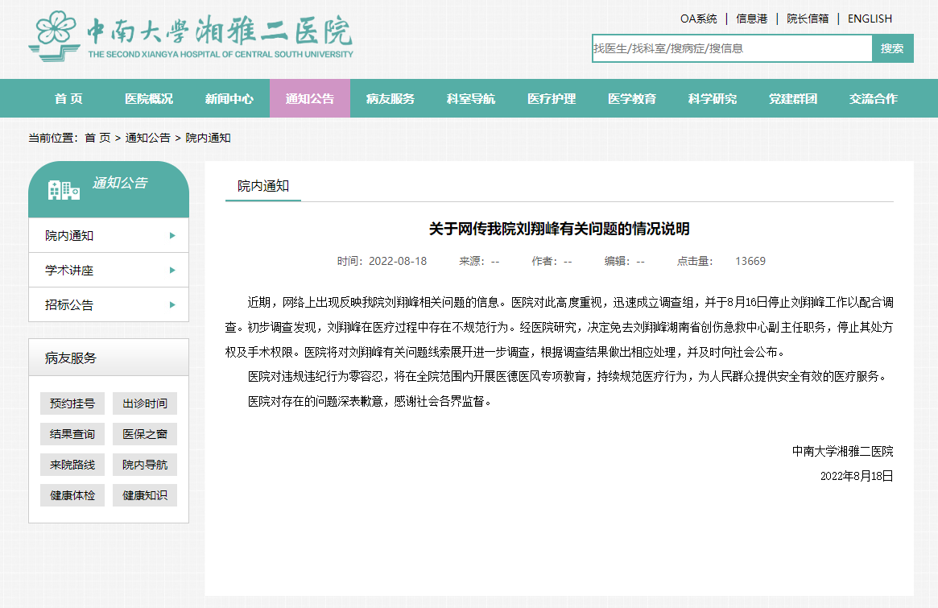Open 新闻中心 menu item
Screen dimensions: 938x608
coord(229,99)
